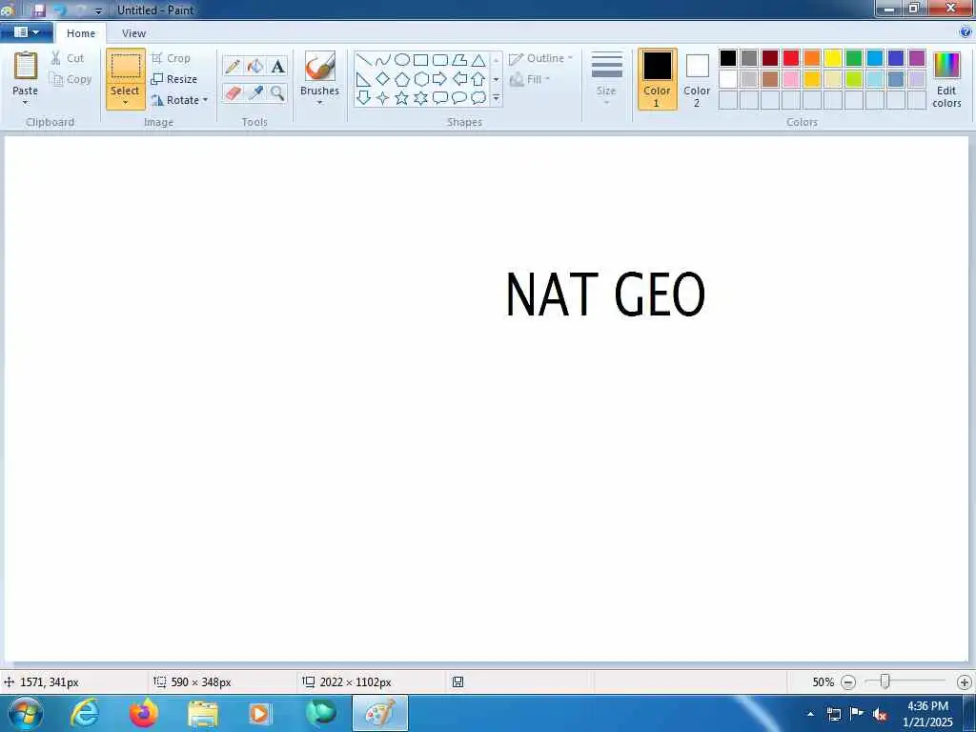
Task: Expand the Shapes gallery more arrow
Action: click(496, 98)
